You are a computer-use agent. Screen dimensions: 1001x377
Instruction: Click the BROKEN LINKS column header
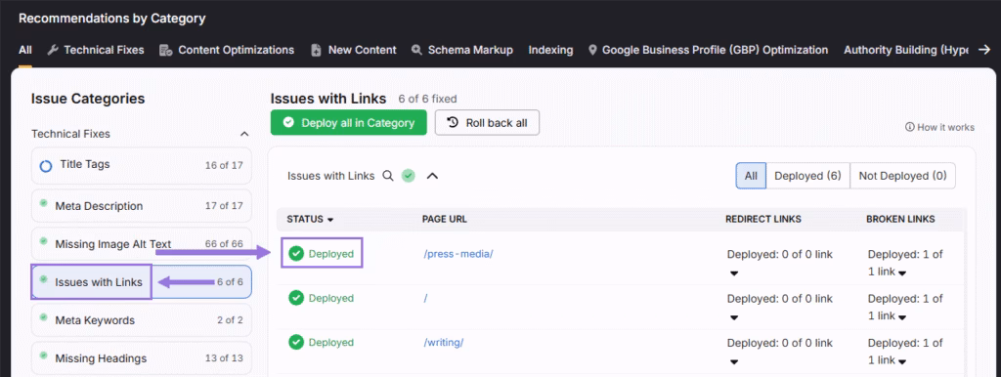pyautogui.click(x=900, y=219)
